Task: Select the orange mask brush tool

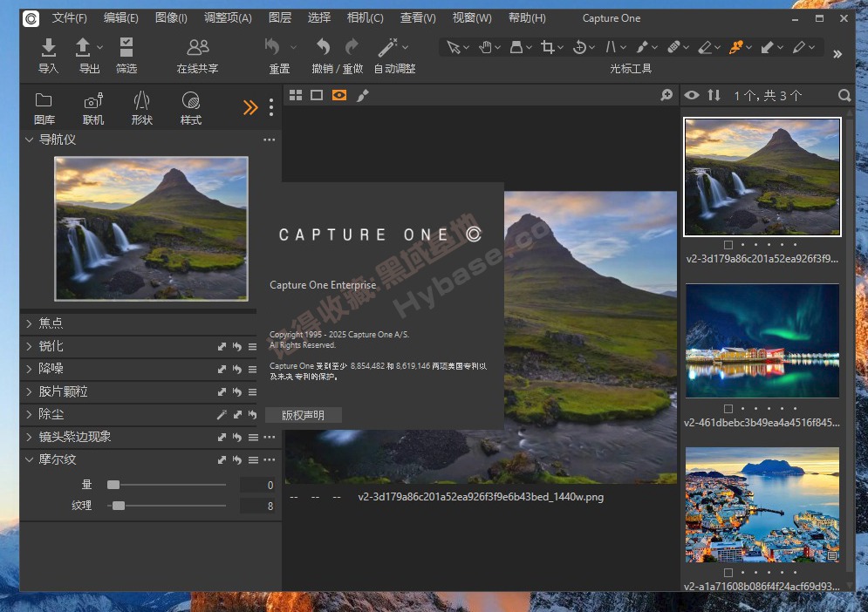Action: point(735,47)
